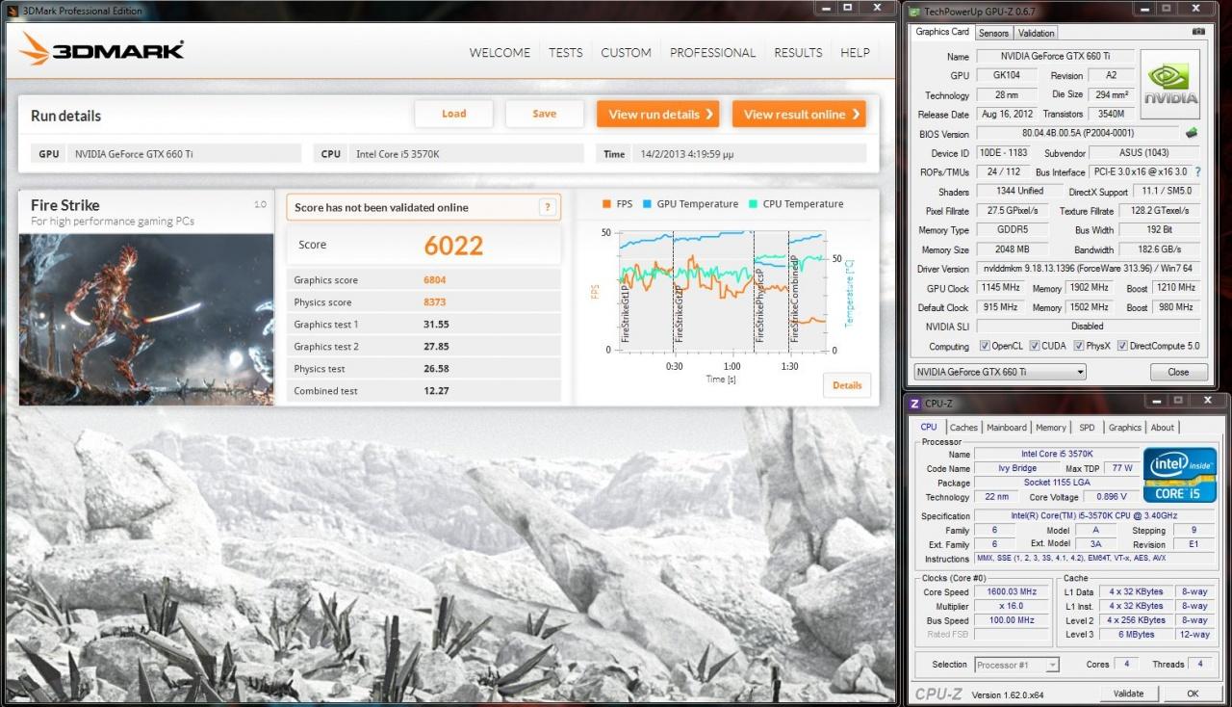Viewport: 1232px width, 707px height.
Task: Click the score validation help icon
Action: (x=547, y=207)
